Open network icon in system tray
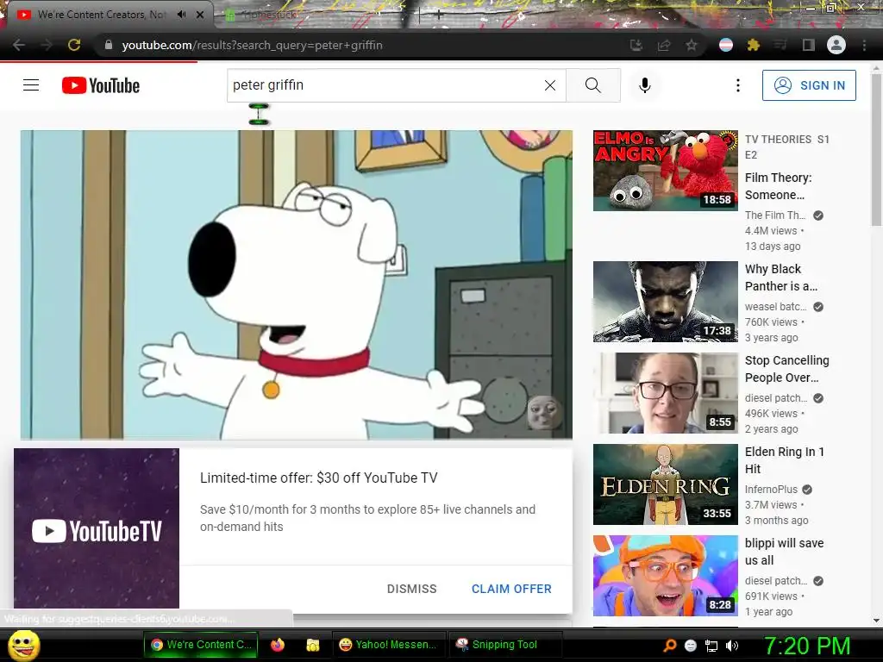The height and width of the screenshot is (662, 883). coord(711,646)
